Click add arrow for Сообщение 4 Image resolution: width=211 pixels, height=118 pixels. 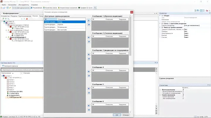pyautogui.click(x=89, y=71)
